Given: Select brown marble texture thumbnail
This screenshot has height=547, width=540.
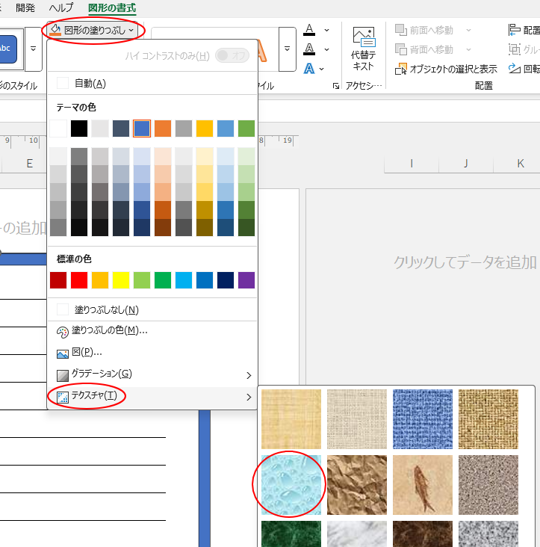Looking at the screenshot, I should click(423, 534).
